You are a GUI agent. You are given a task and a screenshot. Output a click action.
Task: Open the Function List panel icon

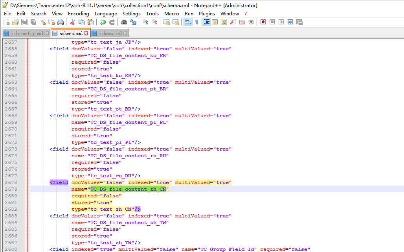pos(233,22)
